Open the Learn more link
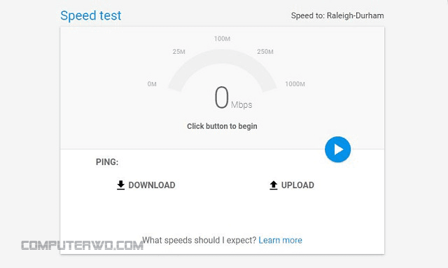448x268 pixels. pos(280,240)
